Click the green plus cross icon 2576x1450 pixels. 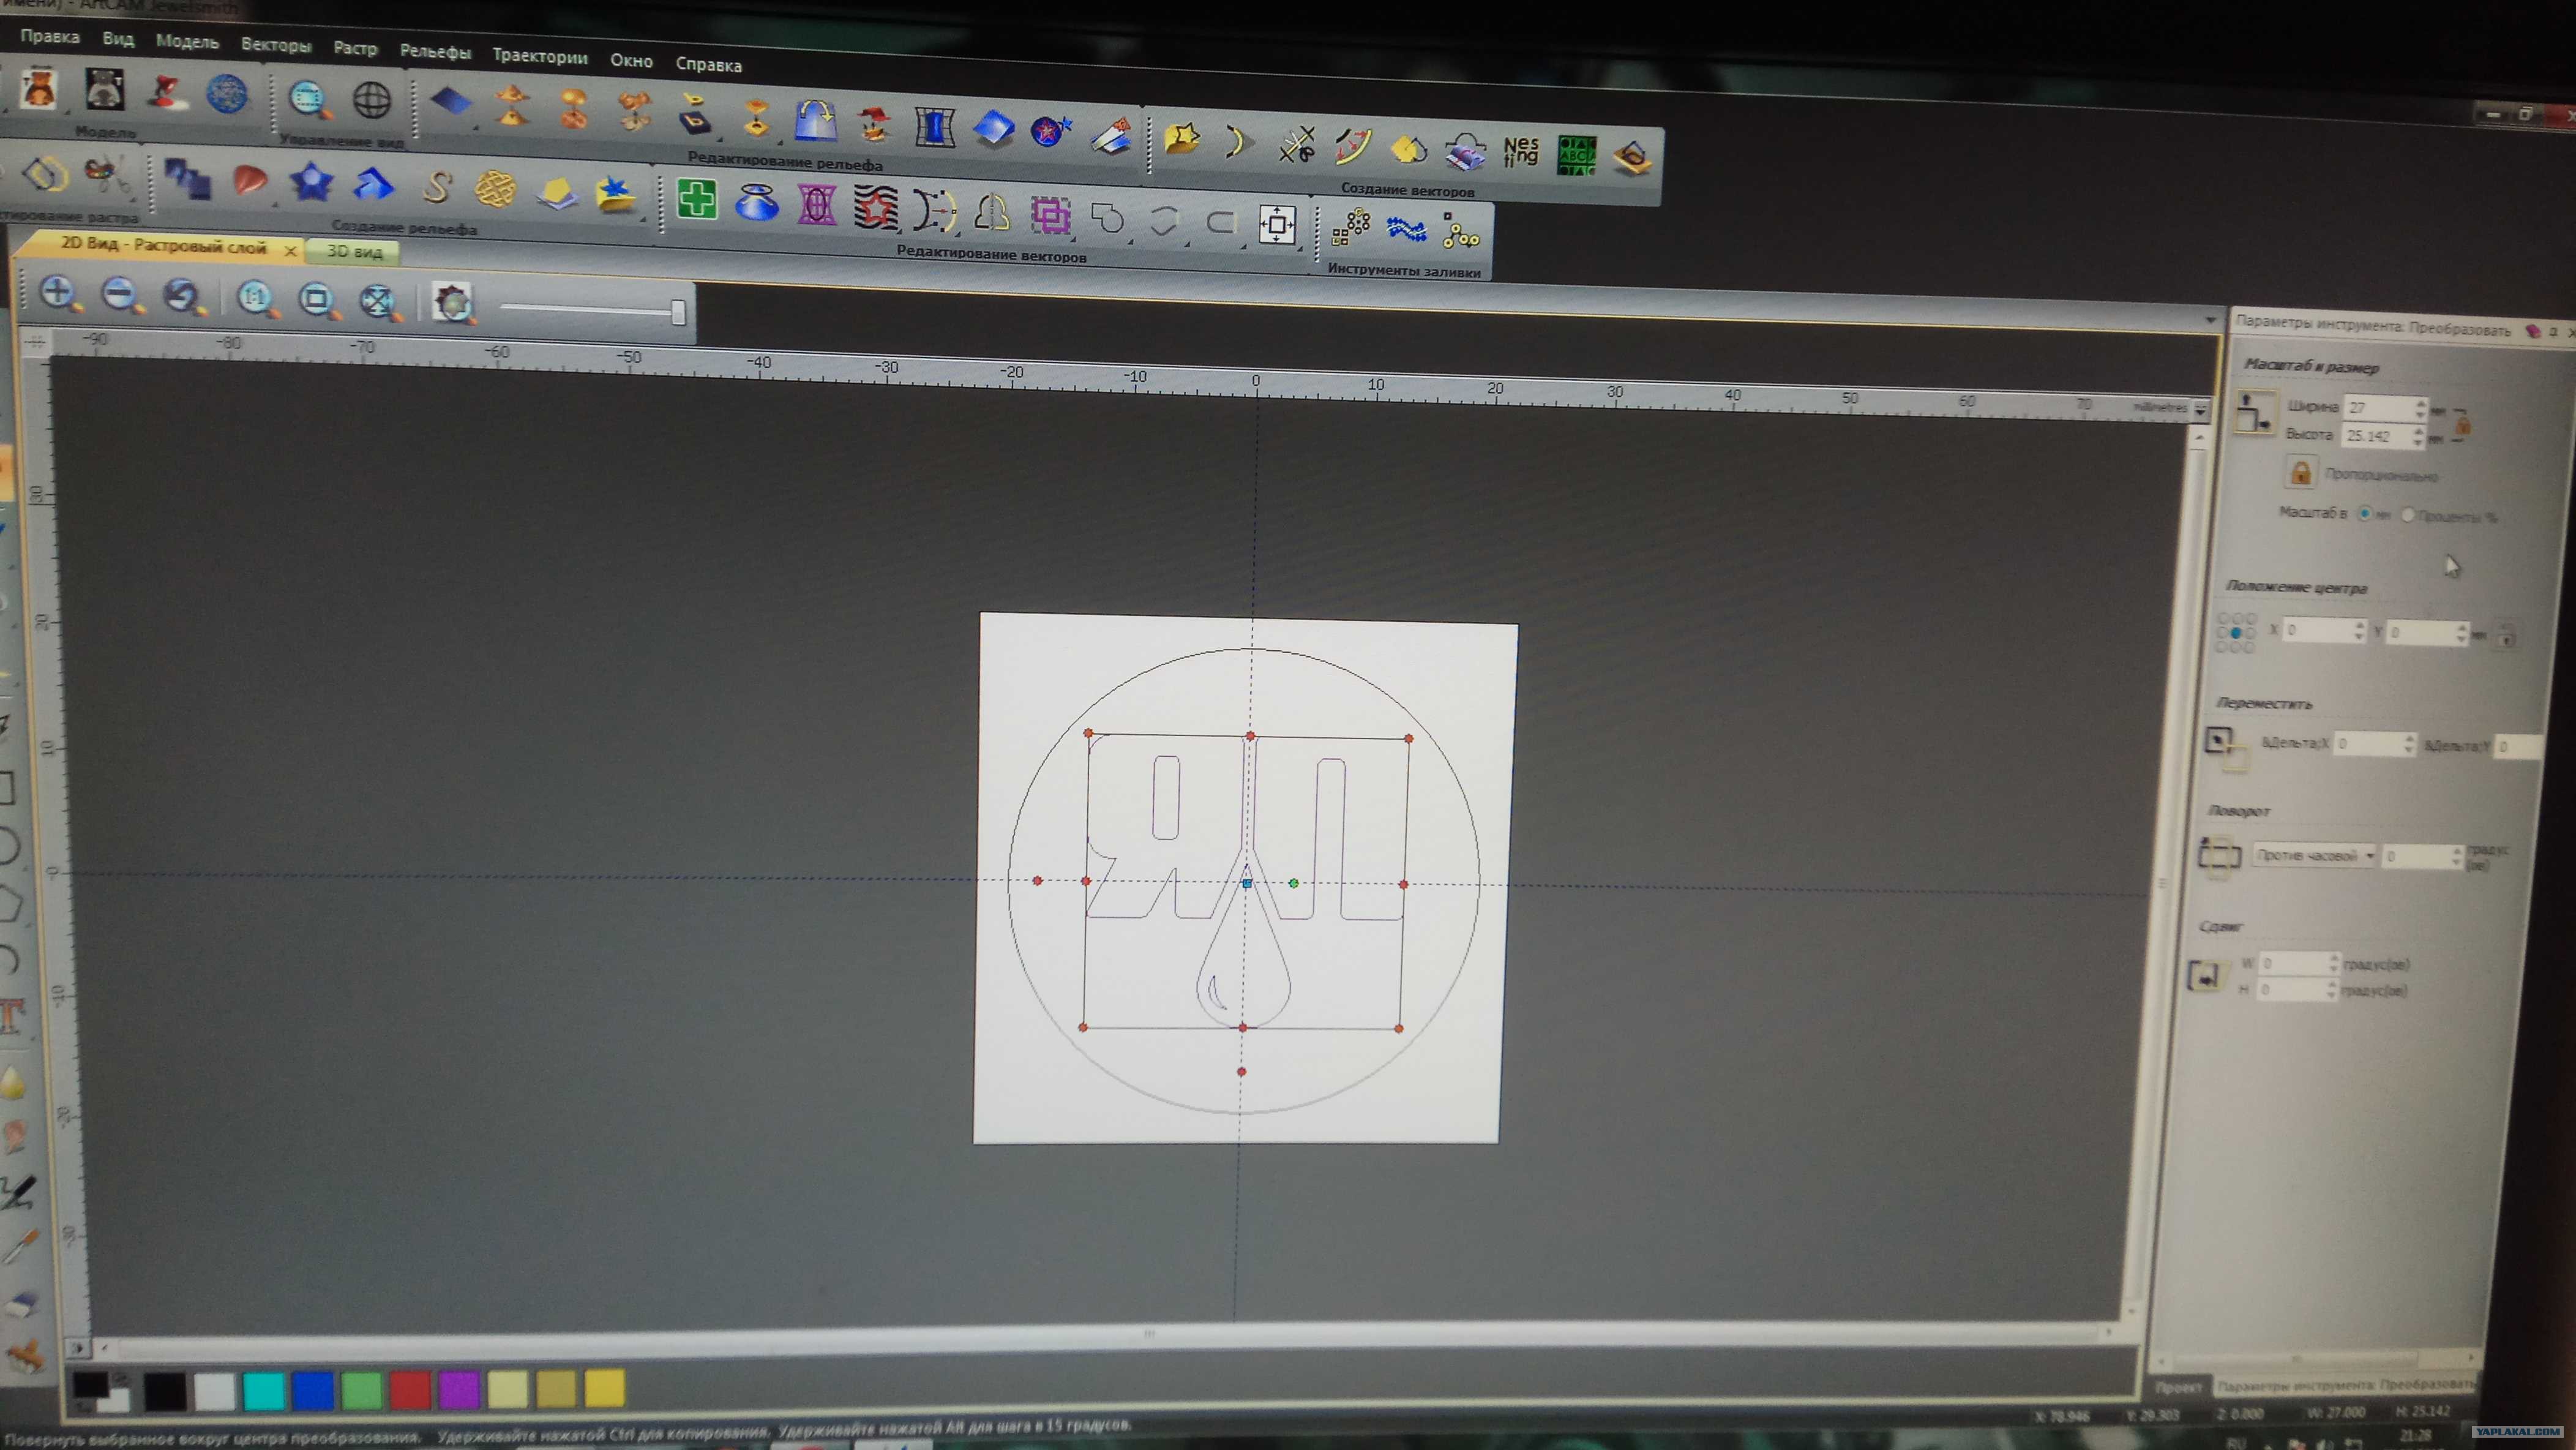coord(697,198)
